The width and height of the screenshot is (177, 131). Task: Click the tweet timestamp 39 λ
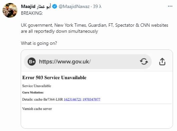(97, 6)
